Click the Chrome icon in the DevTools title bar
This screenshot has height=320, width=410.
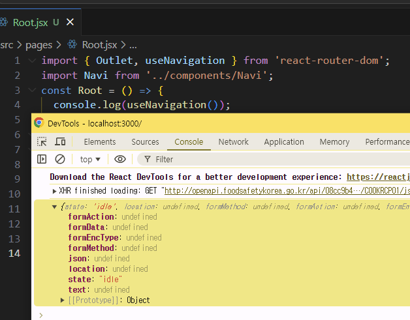[x=39, y=123]
